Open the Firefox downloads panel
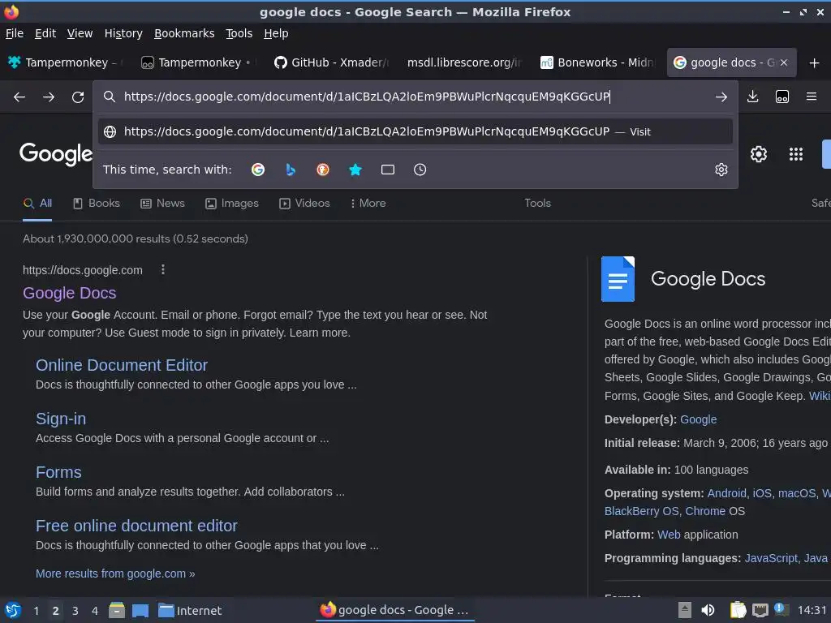This screenshot has height=623, width=831. point(752,97)
